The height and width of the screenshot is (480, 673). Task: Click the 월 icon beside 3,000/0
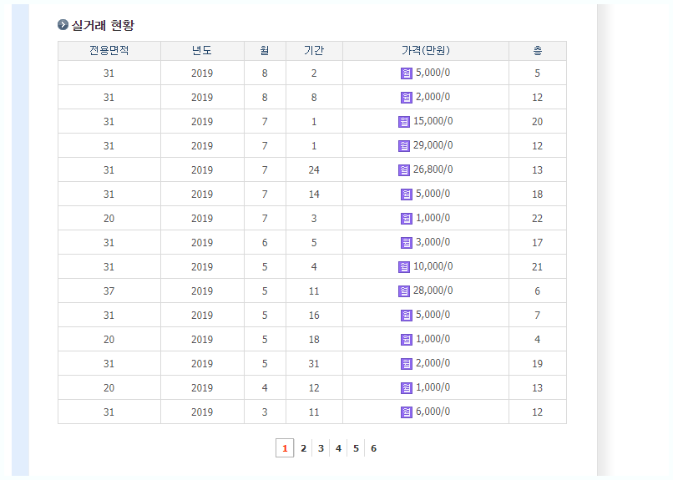[407, 243]
